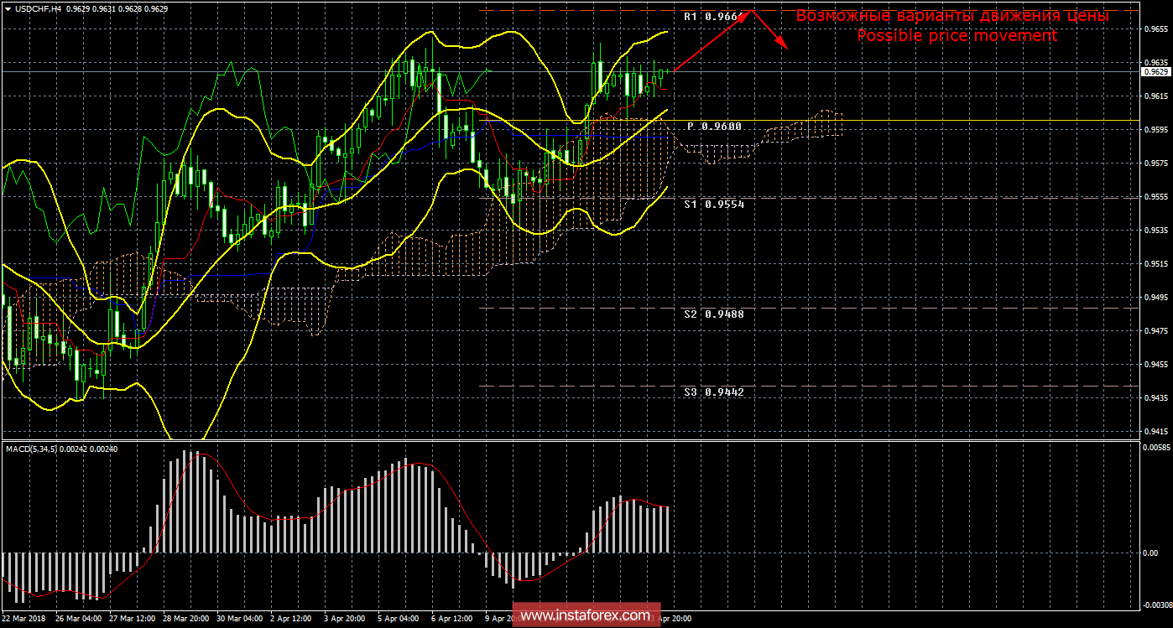Click the 0.9415 price scale label
Image resolution: width=1173 pixels, height=628 pixels.
click(1154, 432)
